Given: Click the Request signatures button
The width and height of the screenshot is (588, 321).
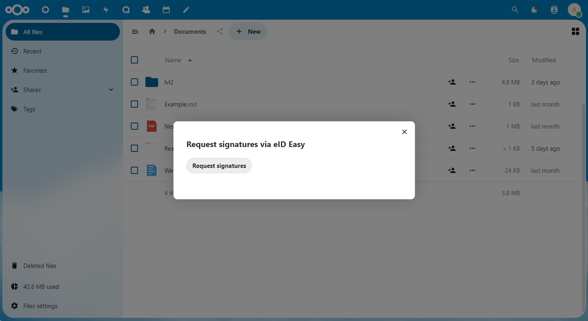Looking at the screenshot, I should click(219, 166).
